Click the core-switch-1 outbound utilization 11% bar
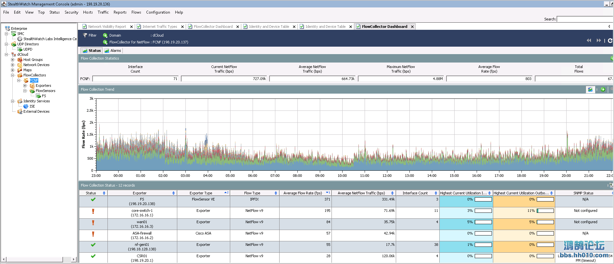614x264 pixels. (545, 211)
